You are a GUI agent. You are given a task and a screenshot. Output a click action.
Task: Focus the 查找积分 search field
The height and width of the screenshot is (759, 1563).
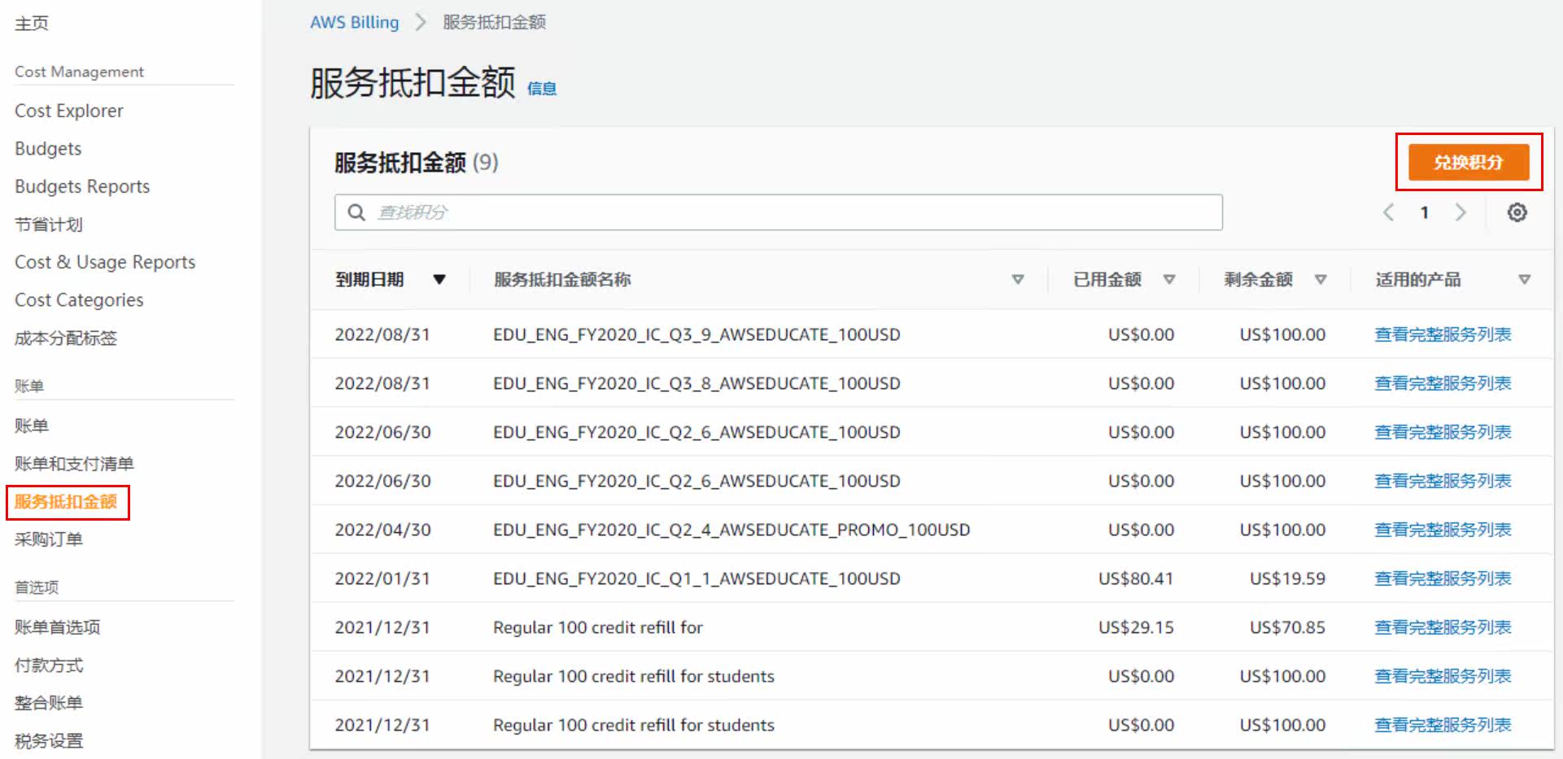779,212
